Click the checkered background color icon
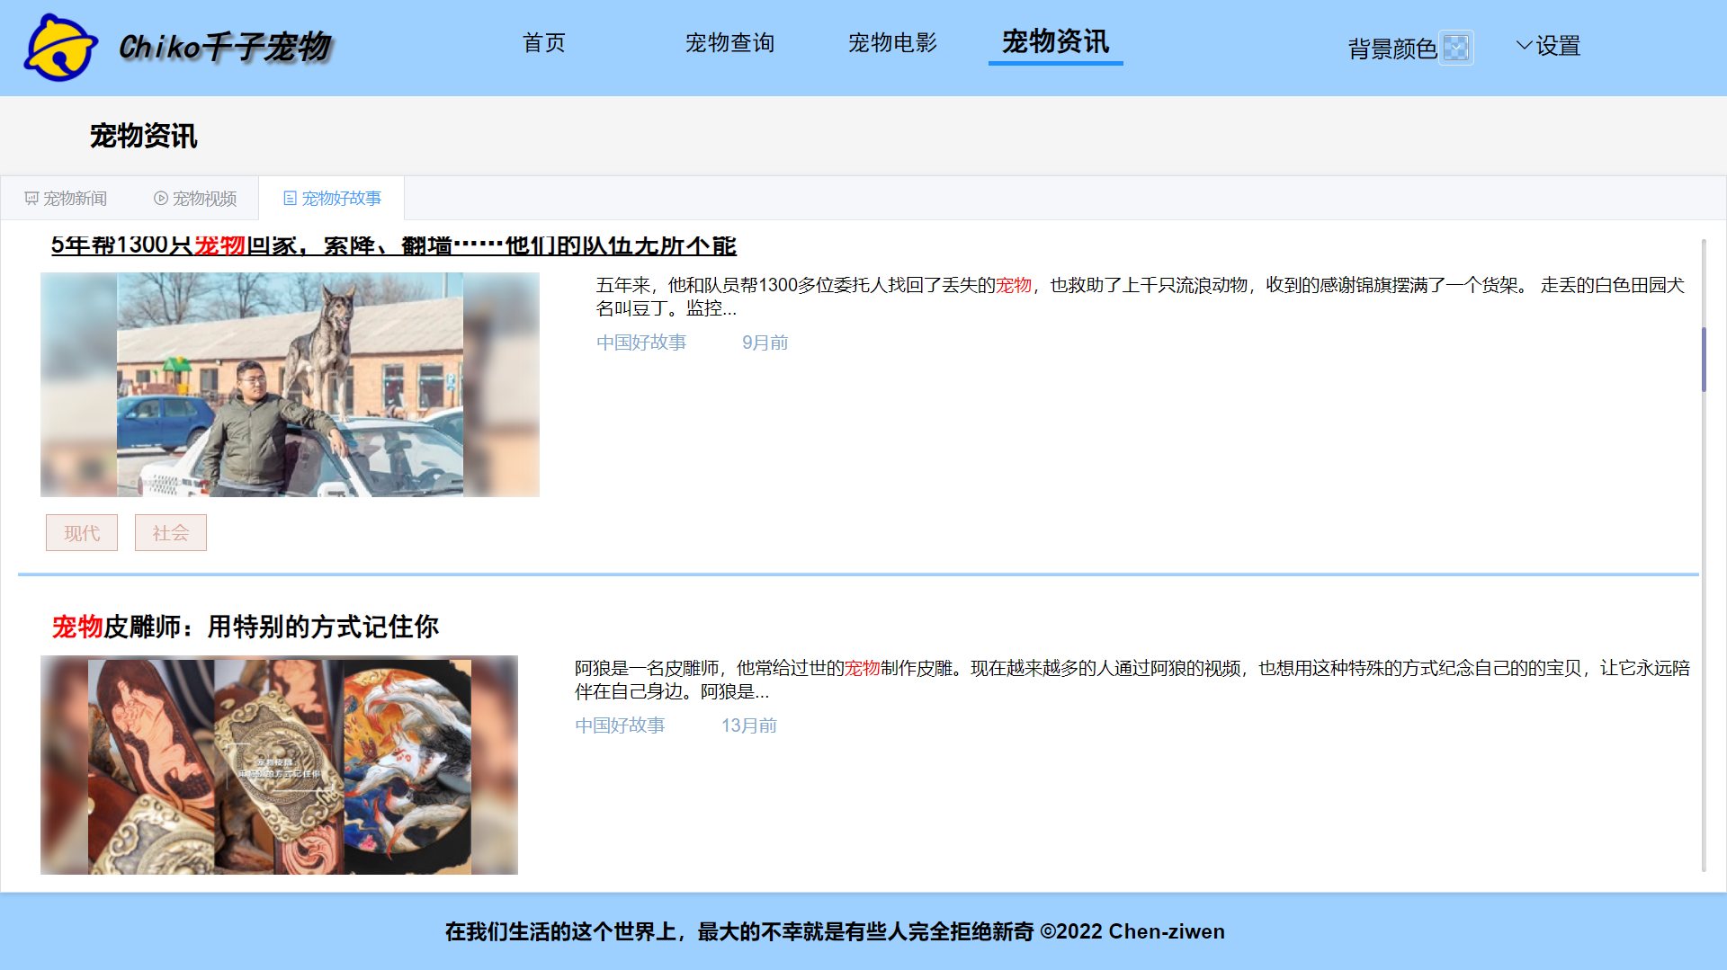 click(x=1457, y=48)
